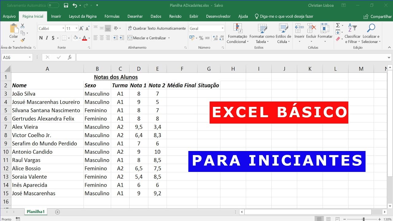Open the Calibri font name dropdown
Image resolution: width=393 pixels, height=221 pixels.
pos(63,29)
